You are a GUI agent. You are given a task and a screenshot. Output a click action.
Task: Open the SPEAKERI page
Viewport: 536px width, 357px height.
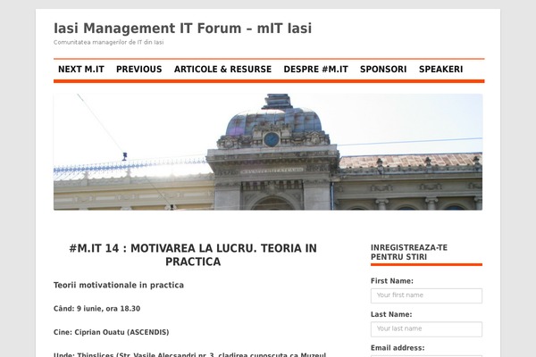coord(440,70)
